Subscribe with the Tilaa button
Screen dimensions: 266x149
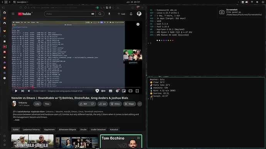[x=47, y=104]
